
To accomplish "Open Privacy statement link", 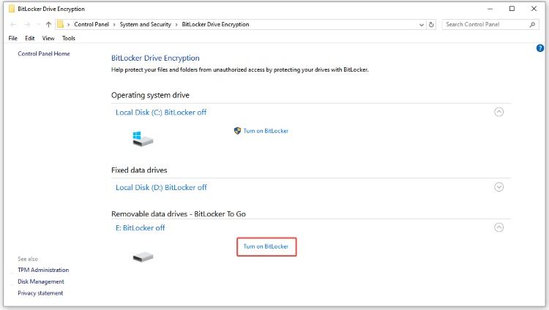I will (40, 293).
